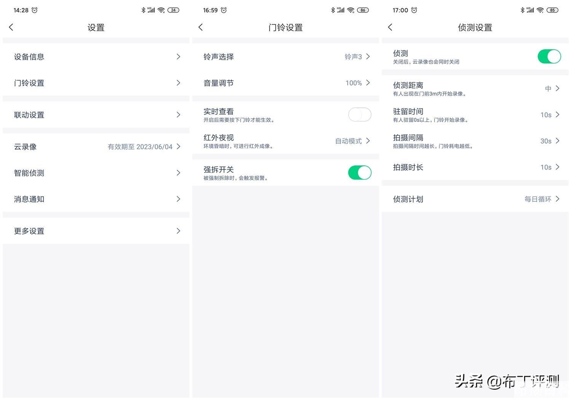Open the 更多设置 settings entry
The width and height of the screenshot is (571, 400).
click(95, 231)
